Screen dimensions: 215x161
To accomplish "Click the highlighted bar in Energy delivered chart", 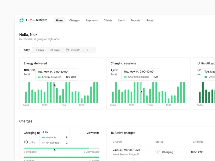I will coord(54,92).
